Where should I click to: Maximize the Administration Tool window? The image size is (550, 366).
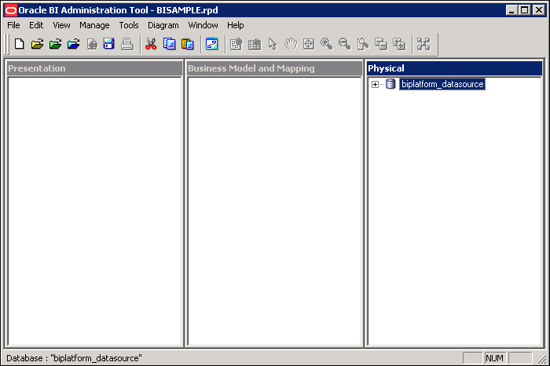525,10
